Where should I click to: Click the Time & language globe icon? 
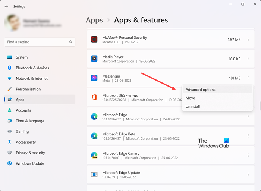tap(10, 121)
